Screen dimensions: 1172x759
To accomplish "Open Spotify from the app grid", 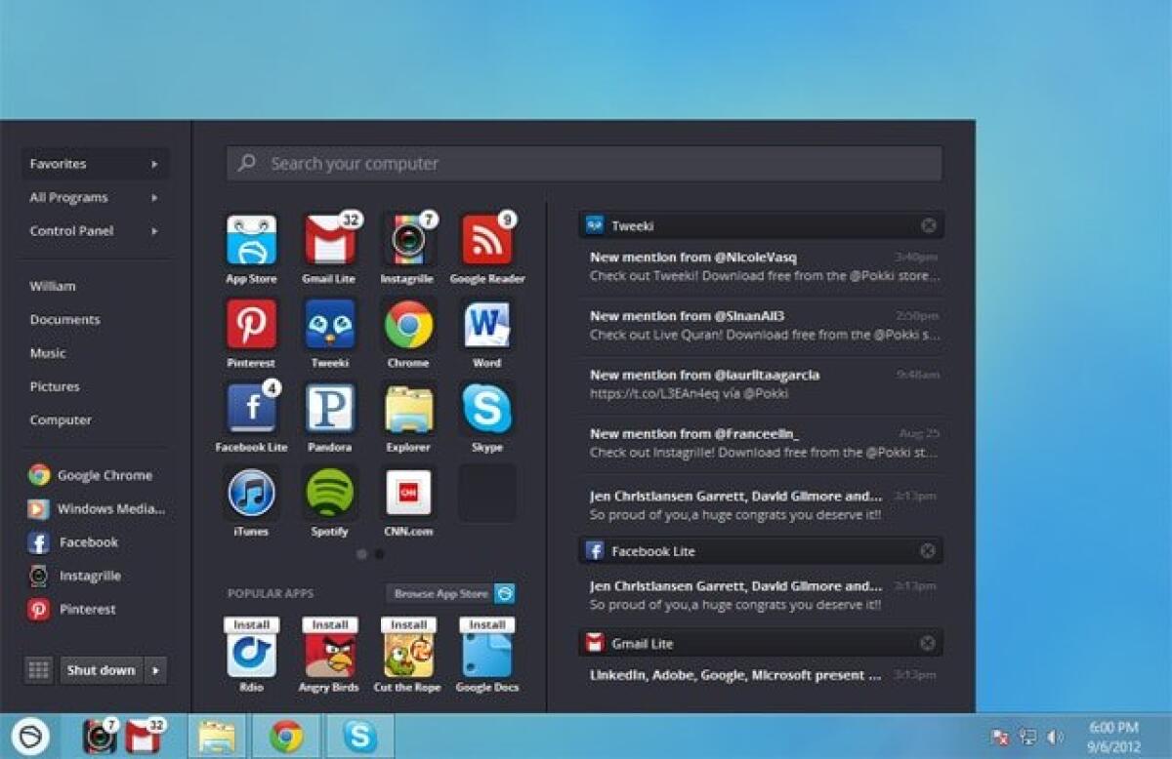I will pyautogui.click(x=329, y=493).
